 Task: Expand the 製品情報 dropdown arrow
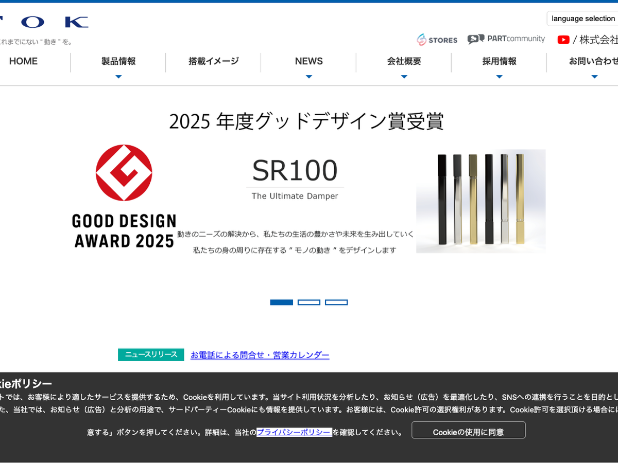tap(118, 77)
